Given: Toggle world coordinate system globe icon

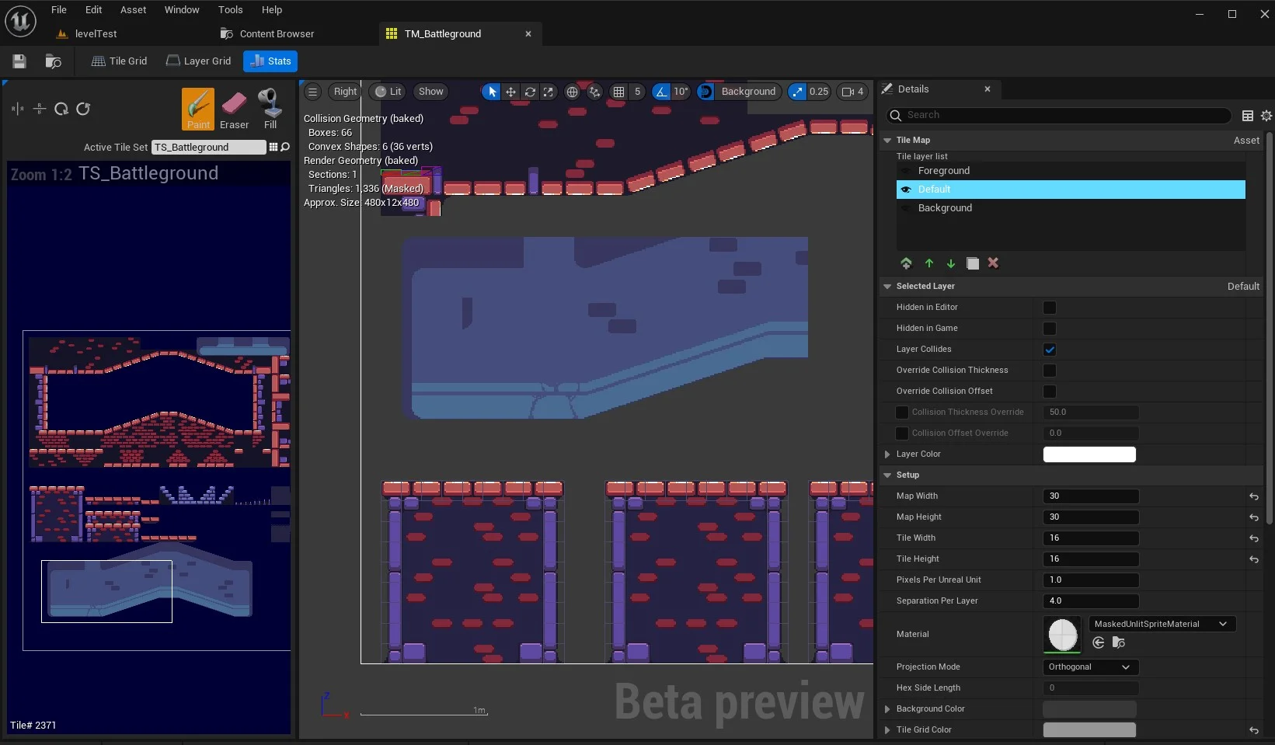Looking at the screenshot, I should 573,92.
